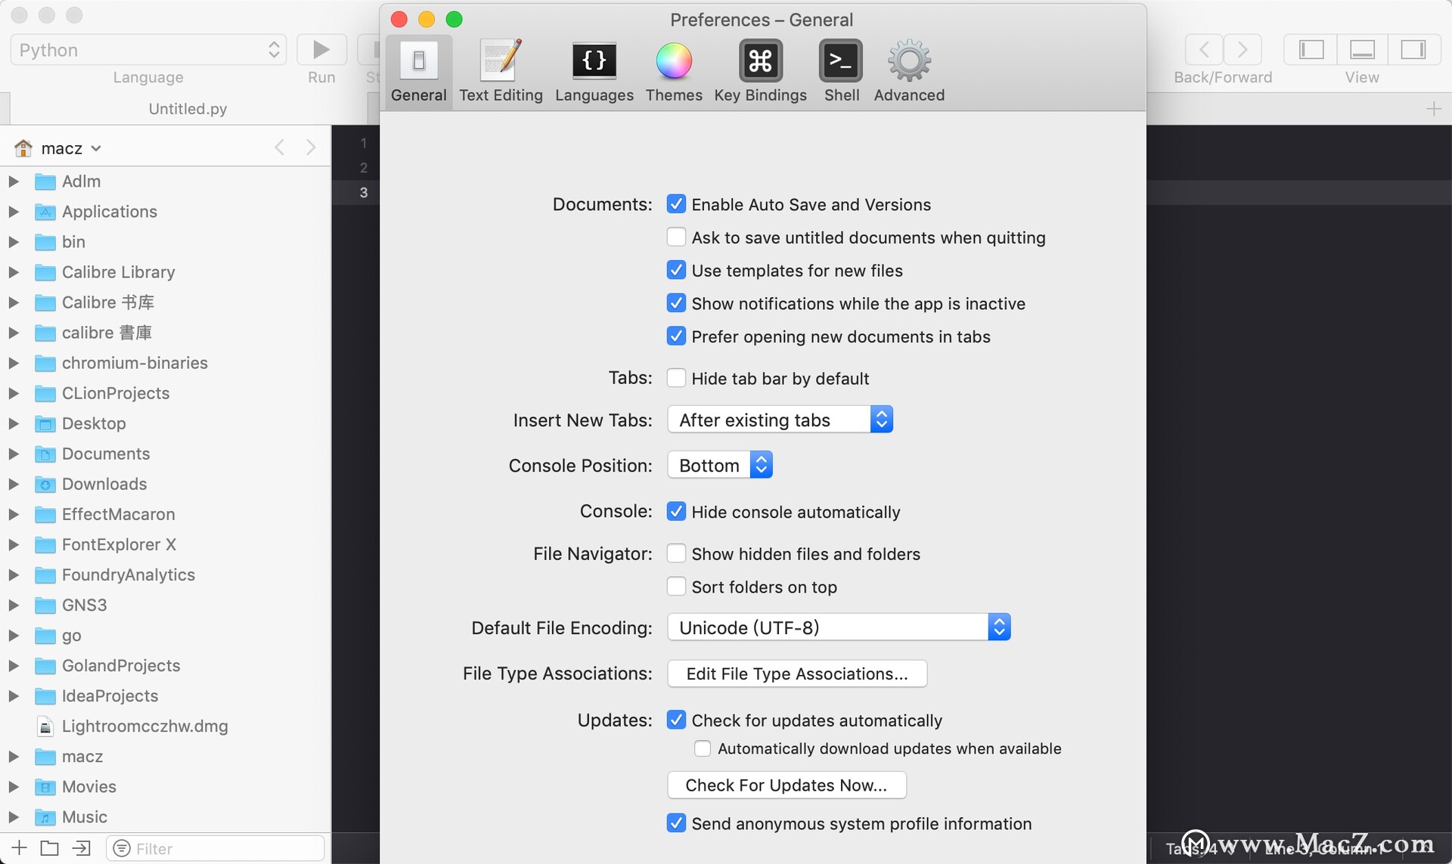Uncheck Check for updates automatically
This screenshot has width=1452, height=864.
[676, 720]
